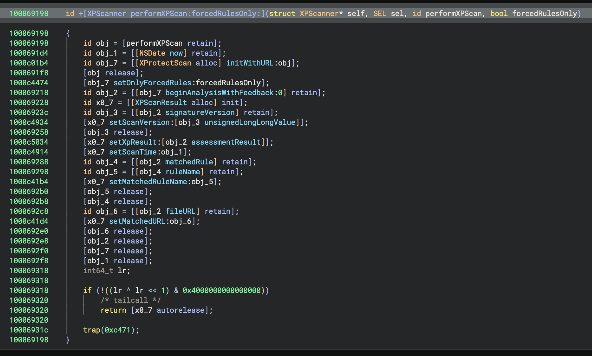
Task: Select the forcedRulesOnly parameter in function header
Action: pyautogui.click(x=544, y=14)
